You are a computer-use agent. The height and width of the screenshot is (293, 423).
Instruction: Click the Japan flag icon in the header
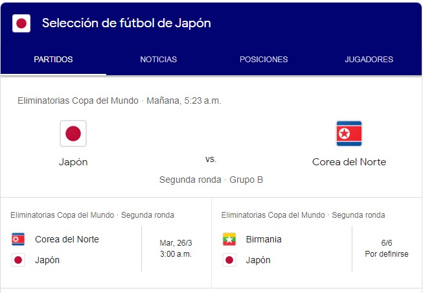pyautogui.click(x=21, y=23)
